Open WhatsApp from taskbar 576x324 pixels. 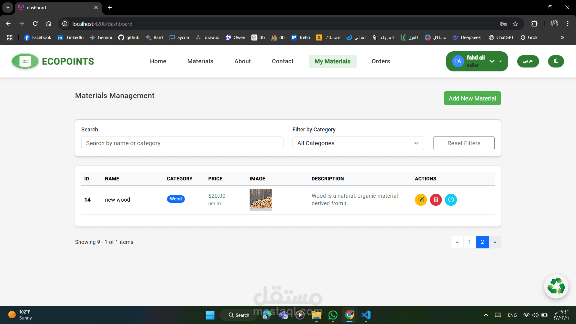333,315
